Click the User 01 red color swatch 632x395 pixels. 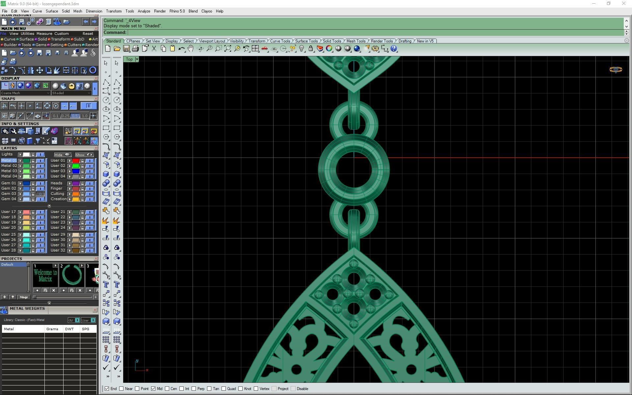76,161
